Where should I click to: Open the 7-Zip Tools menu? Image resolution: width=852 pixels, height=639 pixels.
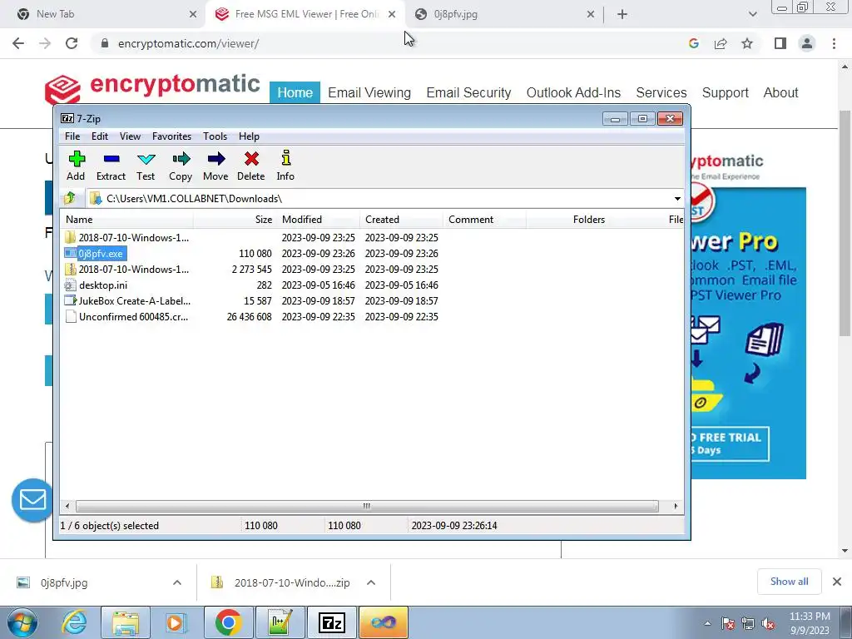point(215,136)
